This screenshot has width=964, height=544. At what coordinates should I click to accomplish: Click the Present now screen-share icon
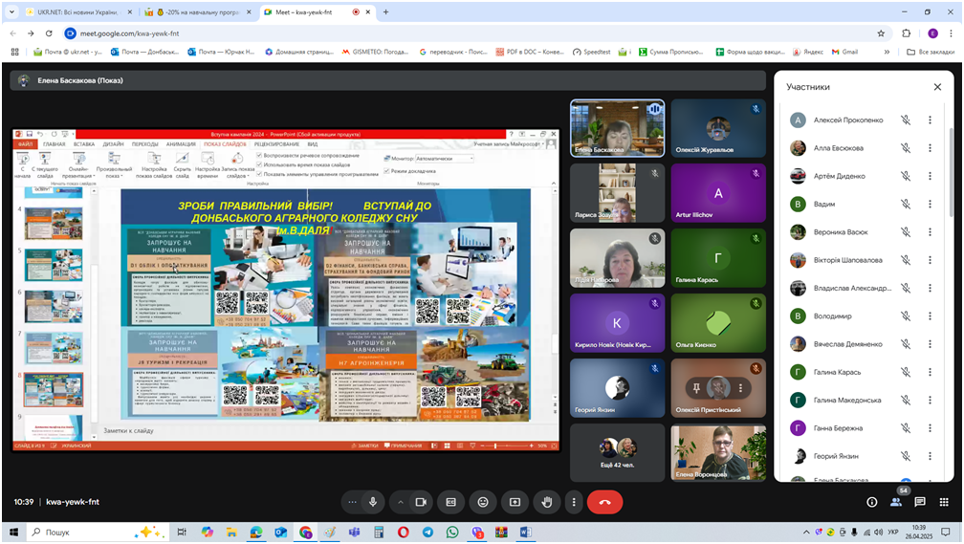pos(515,502)
